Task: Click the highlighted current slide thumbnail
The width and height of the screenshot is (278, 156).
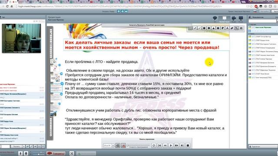Action: click(56, 88)
